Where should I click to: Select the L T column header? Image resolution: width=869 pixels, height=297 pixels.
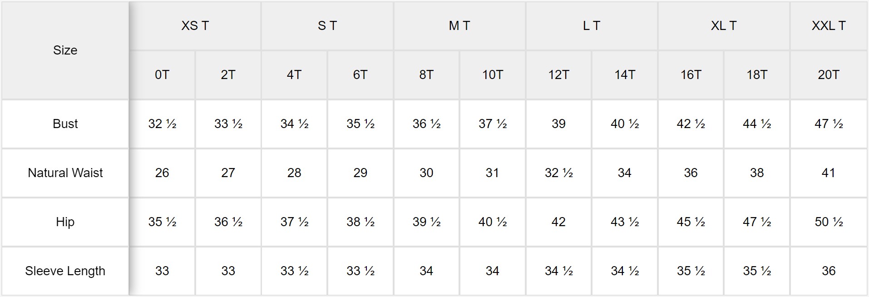[x=592, y=26]
